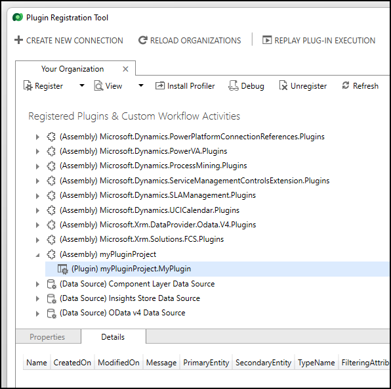Click the View magnifier icon
391x389 pixels.
(x=98, y=85)
